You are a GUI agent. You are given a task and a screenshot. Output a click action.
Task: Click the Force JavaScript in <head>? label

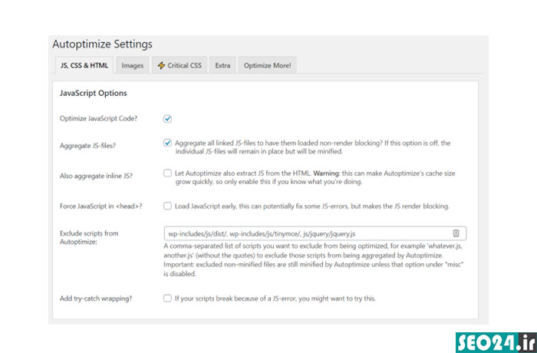tap(100, 206)
